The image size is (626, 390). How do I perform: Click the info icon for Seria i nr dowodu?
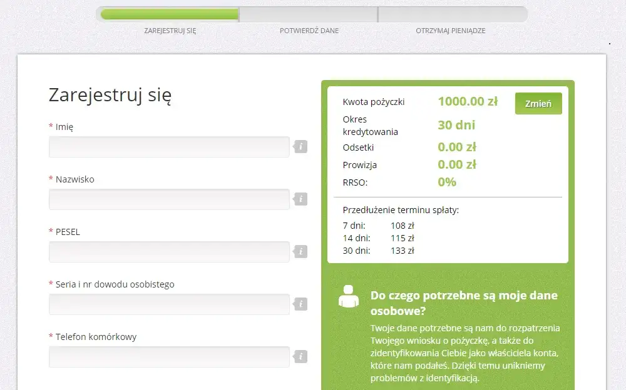(300, 304)
